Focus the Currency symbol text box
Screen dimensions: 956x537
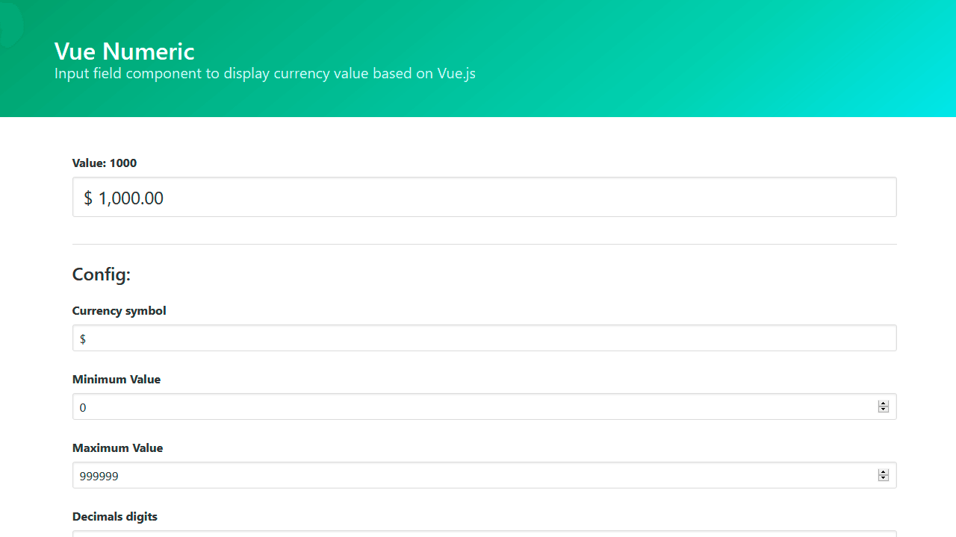[484, 339]
